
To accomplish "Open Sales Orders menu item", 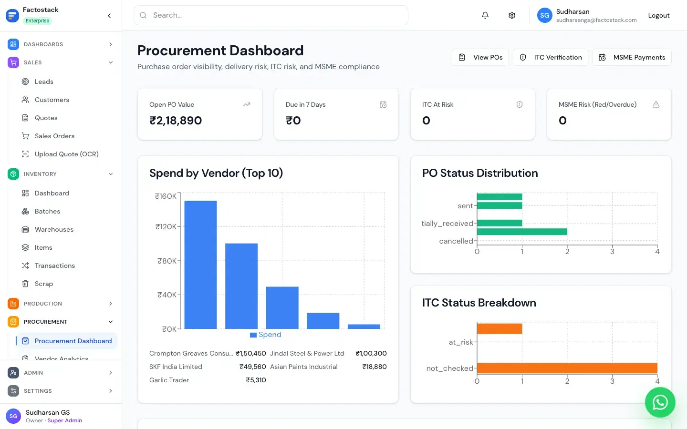I will 66,136.
